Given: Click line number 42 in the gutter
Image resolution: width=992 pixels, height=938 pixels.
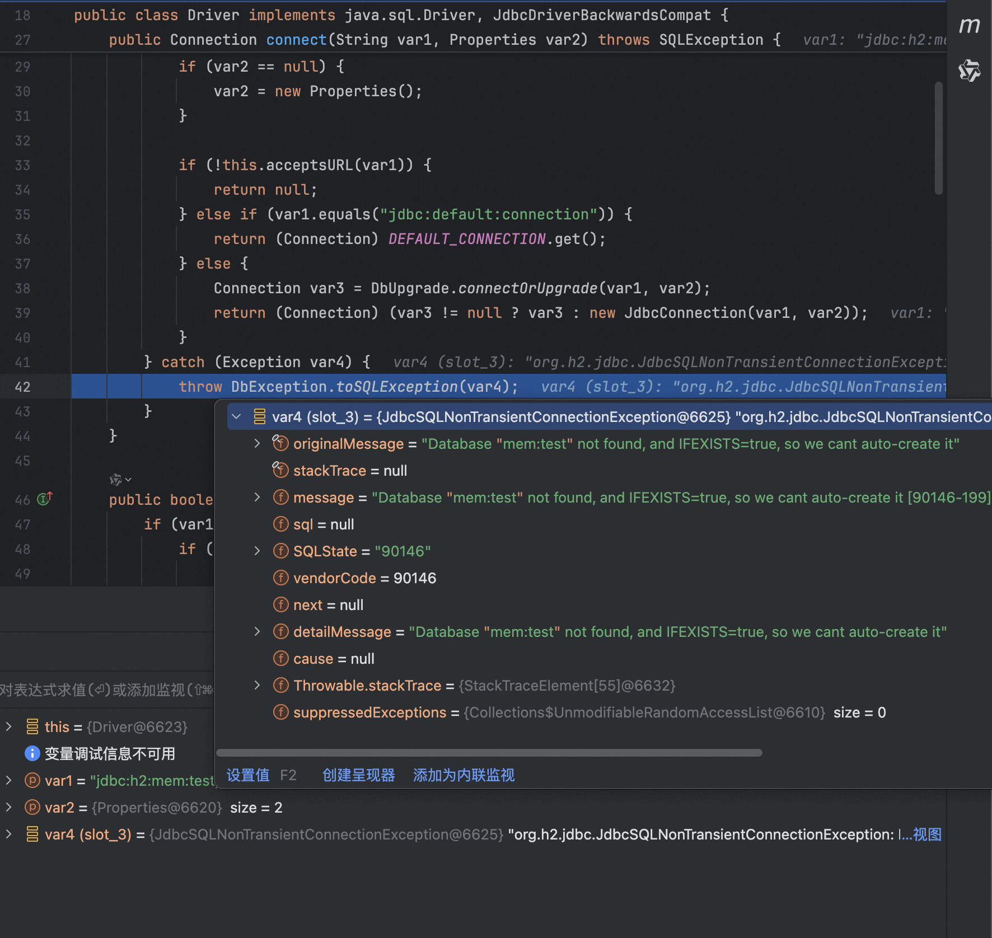Looking at the screenshot, I should point(22,387).
